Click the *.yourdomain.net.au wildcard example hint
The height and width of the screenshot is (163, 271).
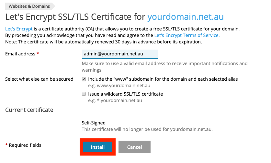pyautogui.click(x=115, y=100)
